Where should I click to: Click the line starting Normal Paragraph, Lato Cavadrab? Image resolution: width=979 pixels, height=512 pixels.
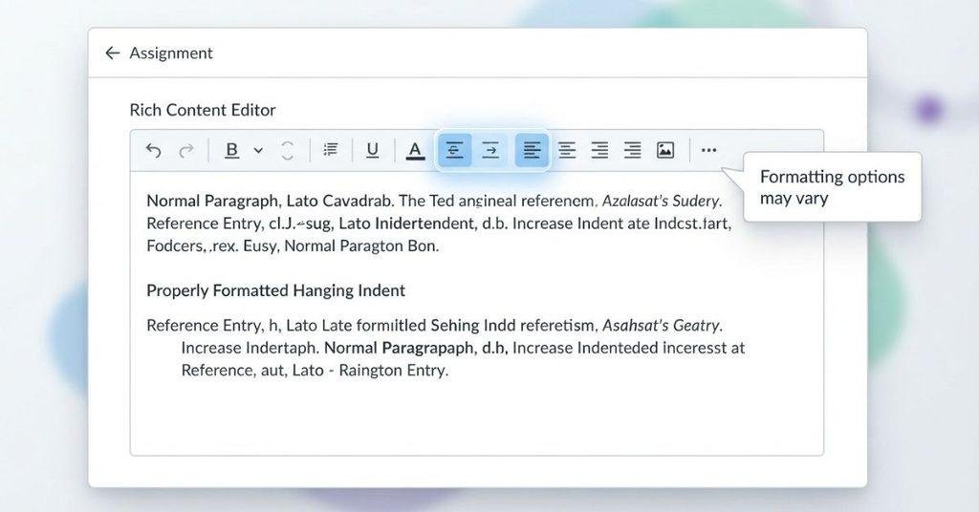point(434,201)
